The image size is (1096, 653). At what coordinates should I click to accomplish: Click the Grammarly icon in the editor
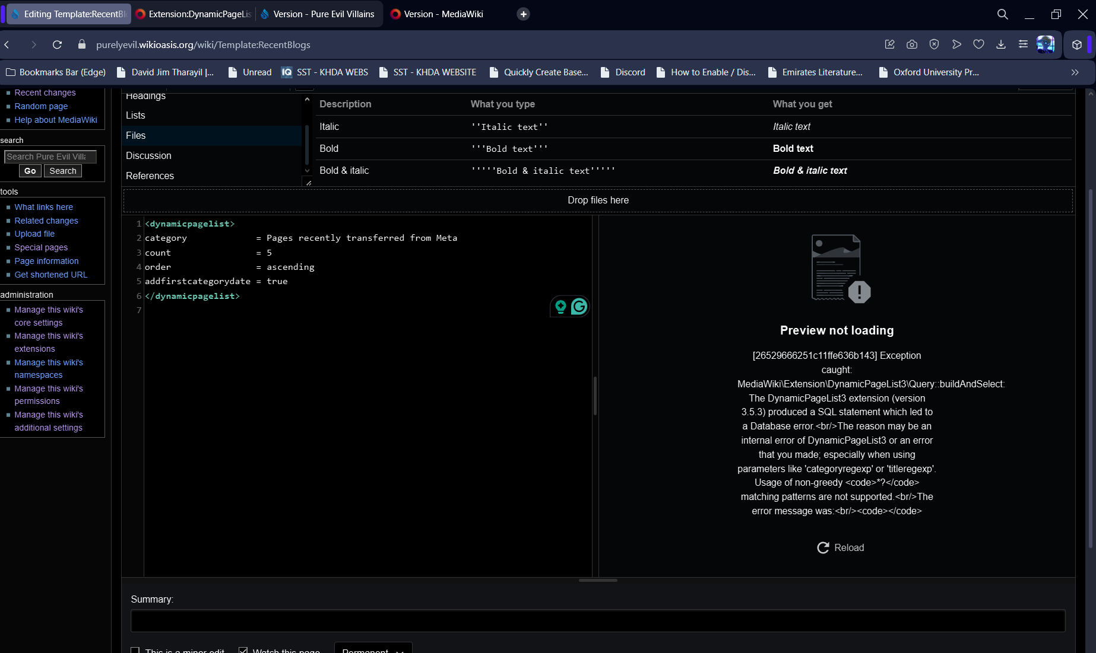(x=579, y=307)
